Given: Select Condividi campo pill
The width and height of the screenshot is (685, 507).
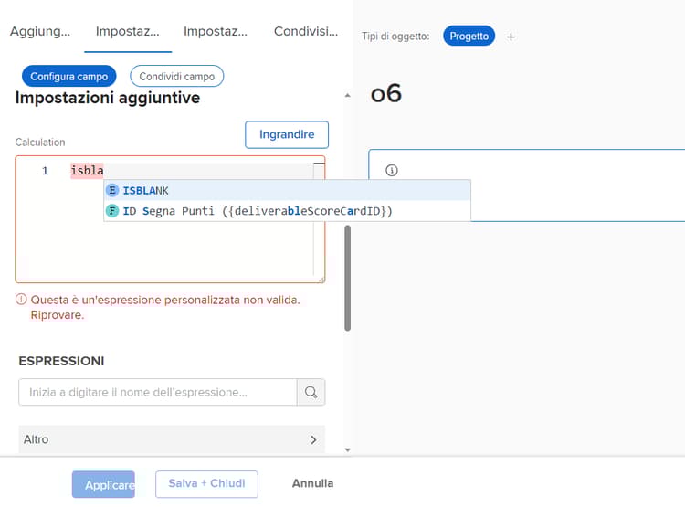Looking at the screenshot, I should coord(177,77).
